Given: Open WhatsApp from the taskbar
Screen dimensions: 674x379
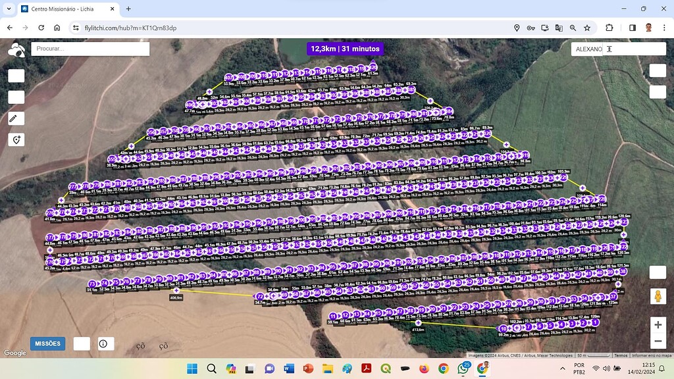Looking at the screenshot, I should tap(463, 368).
